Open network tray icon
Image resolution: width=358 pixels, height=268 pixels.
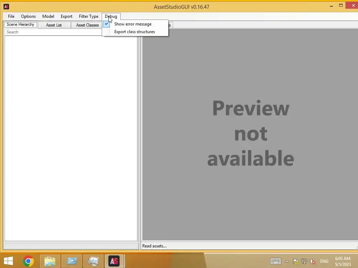pos(304,261)
